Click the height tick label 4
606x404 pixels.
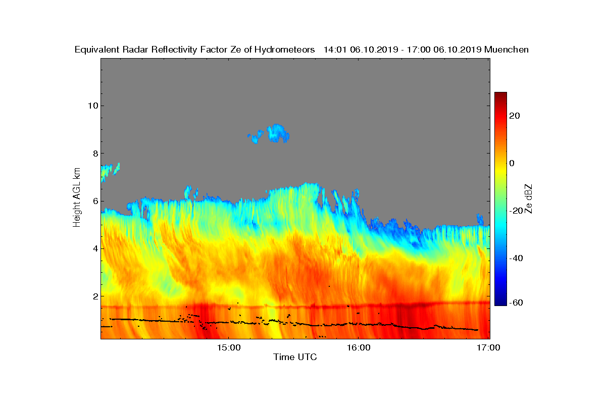click(x=95, y=248)
